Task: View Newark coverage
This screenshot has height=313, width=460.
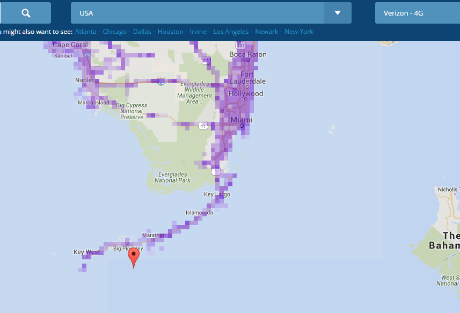Action: point(267,32)
